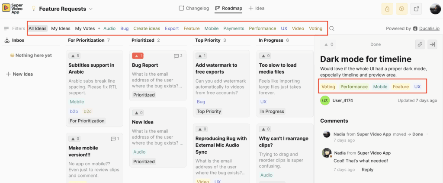
Task: Toggle upvote on Dark mode for timeline
Action: tap(327, 44)
